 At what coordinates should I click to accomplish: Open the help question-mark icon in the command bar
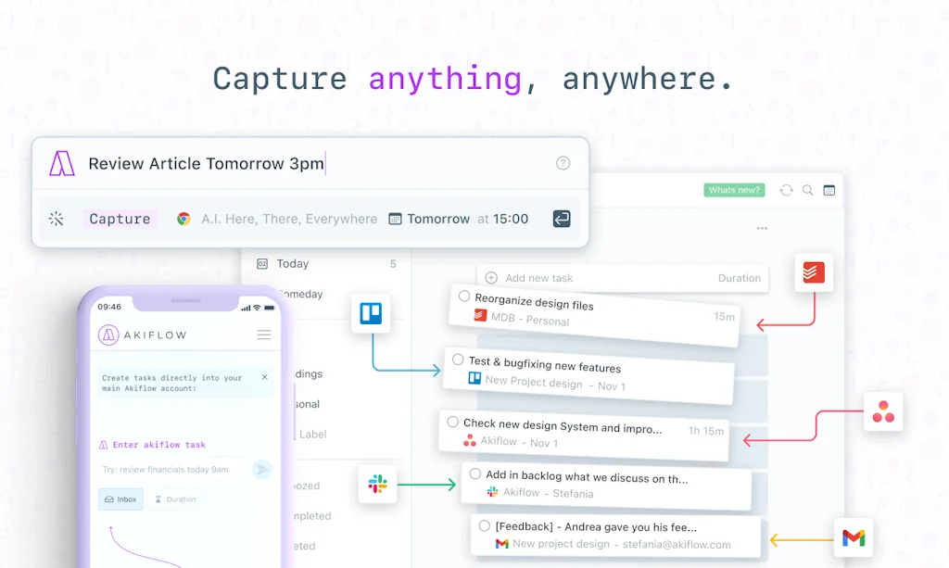(563, 163)
